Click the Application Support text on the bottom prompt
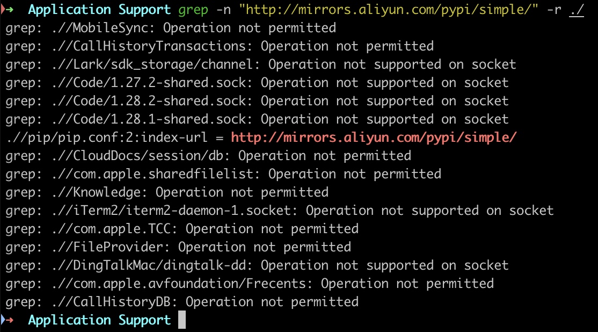The width and height of the screenshot is (598, 332). 99,321
